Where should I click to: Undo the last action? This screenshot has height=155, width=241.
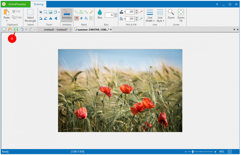pos(22,29)
